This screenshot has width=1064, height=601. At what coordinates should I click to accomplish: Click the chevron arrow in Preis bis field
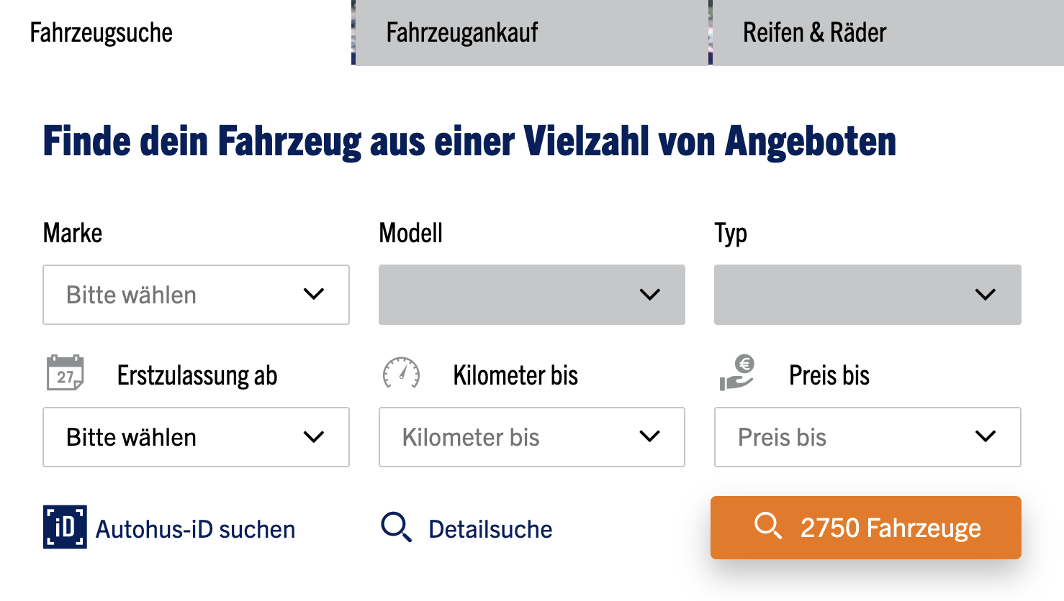(985, 436)
